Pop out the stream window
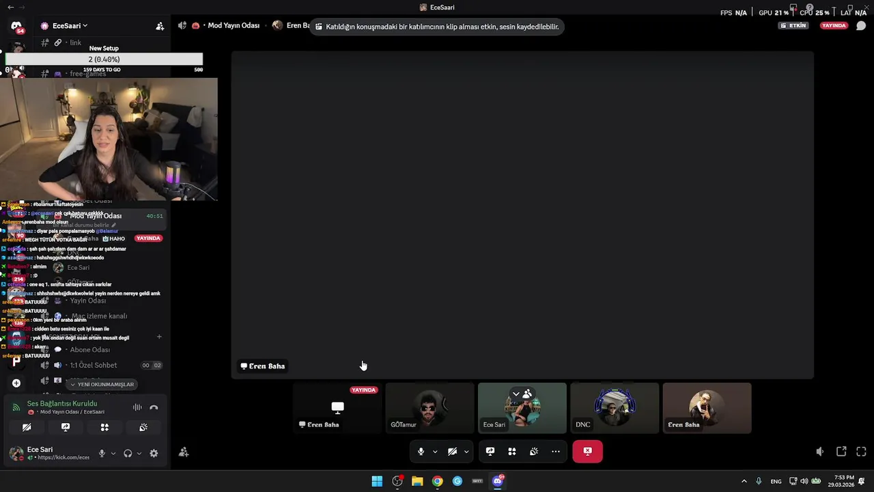Image resolution: width=874 pixels, height=492 pixels. coord(841,452)
